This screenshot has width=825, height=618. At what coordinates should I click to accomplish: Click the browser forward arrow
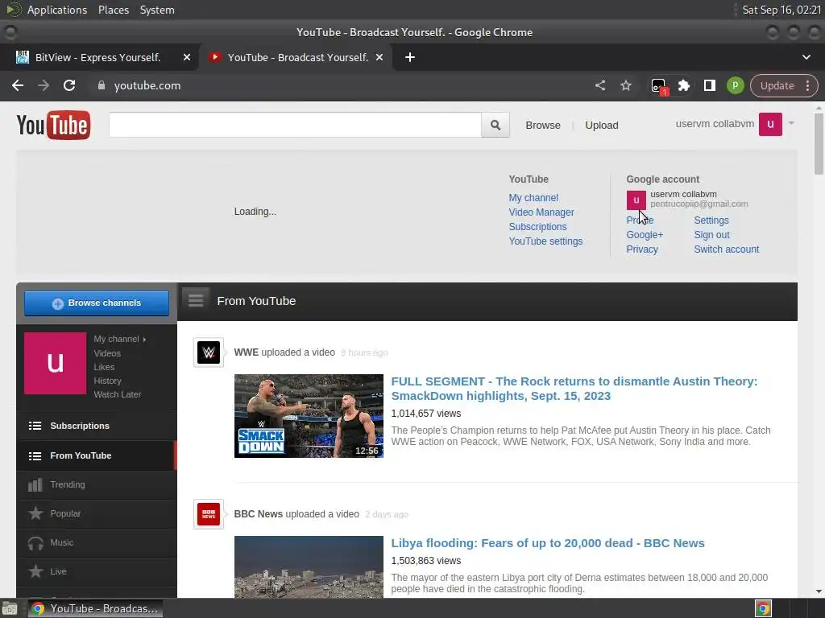pyautogui.click(x=44, y=85)
